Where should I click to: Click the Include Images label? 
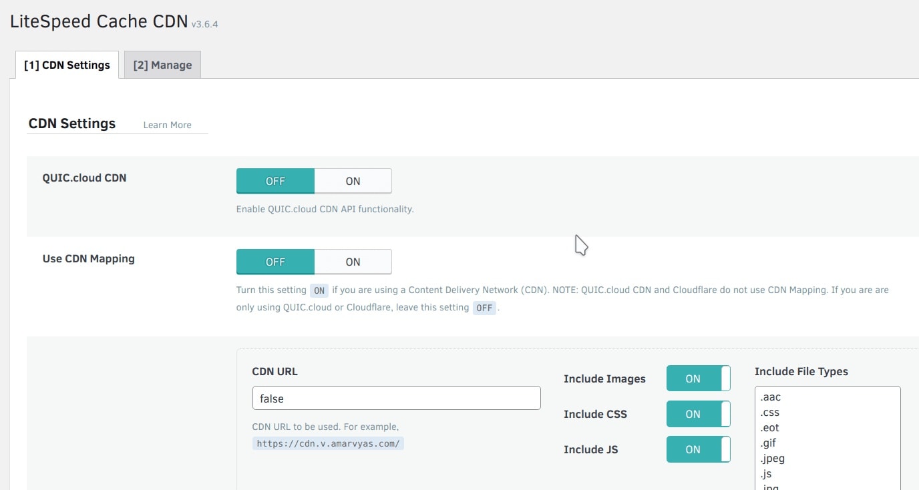click(604, 379)
